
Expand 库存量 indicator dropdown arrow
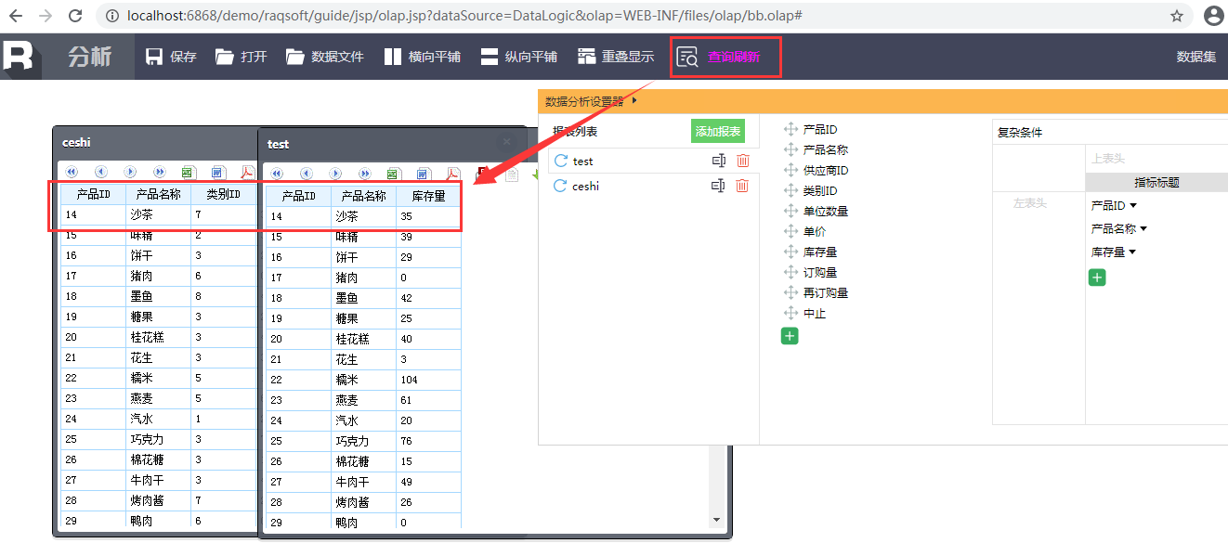pyautogui.click(x=1133, y=252)
